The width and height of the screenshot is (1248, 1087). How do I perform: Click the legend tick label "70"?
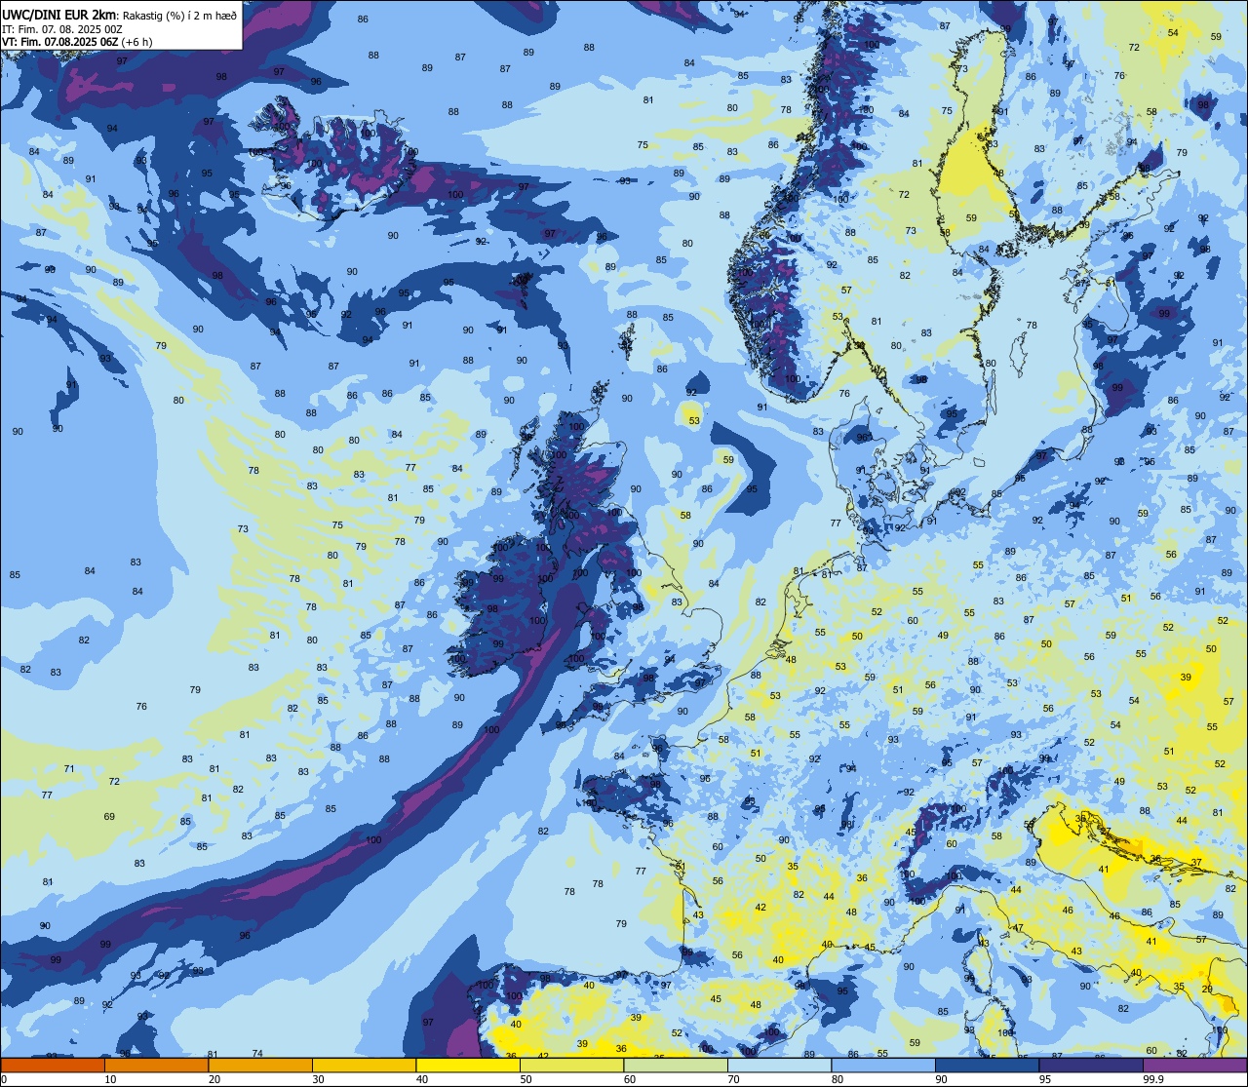(x=733, y=1079)
